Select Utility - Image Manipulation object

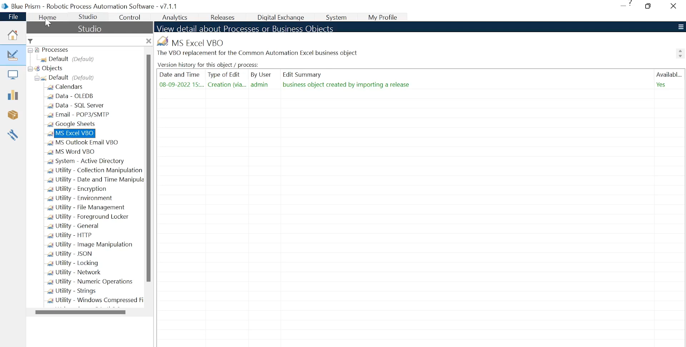[x=94, y=244]
